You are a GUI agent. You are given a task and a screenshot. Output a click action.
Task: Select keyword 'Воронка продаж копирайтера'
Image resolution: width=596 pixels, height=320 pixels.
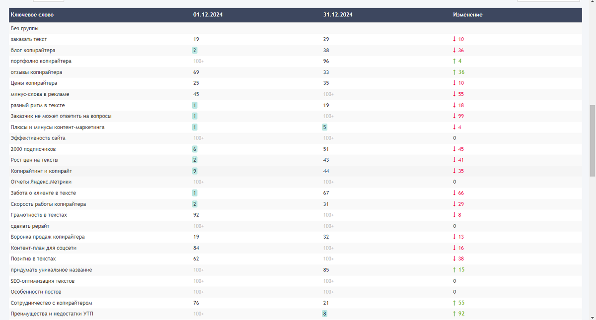click(48, 237)
